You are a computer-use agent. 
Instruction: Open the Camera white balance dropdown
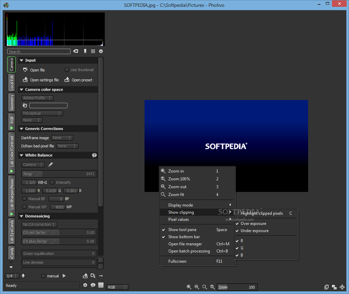pos(33,165)
